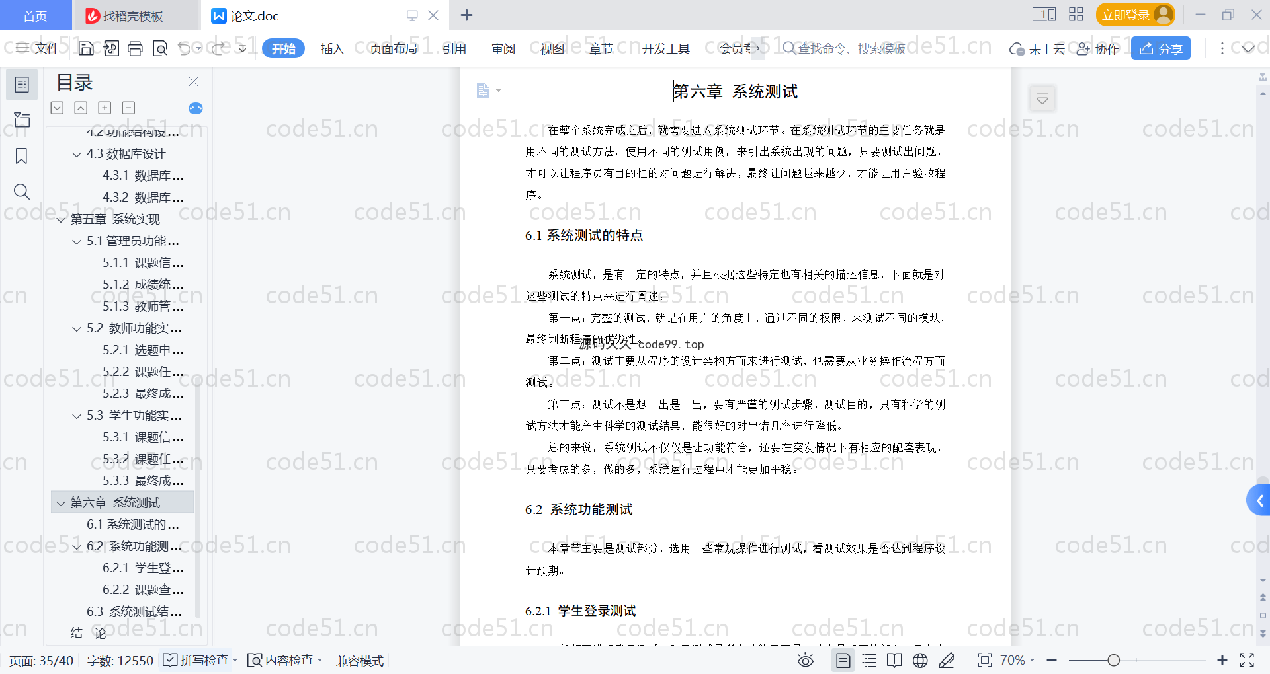Viewport: 1270px width, 674px height.
Task: Click the search command input field
Action: coord(851,48)
